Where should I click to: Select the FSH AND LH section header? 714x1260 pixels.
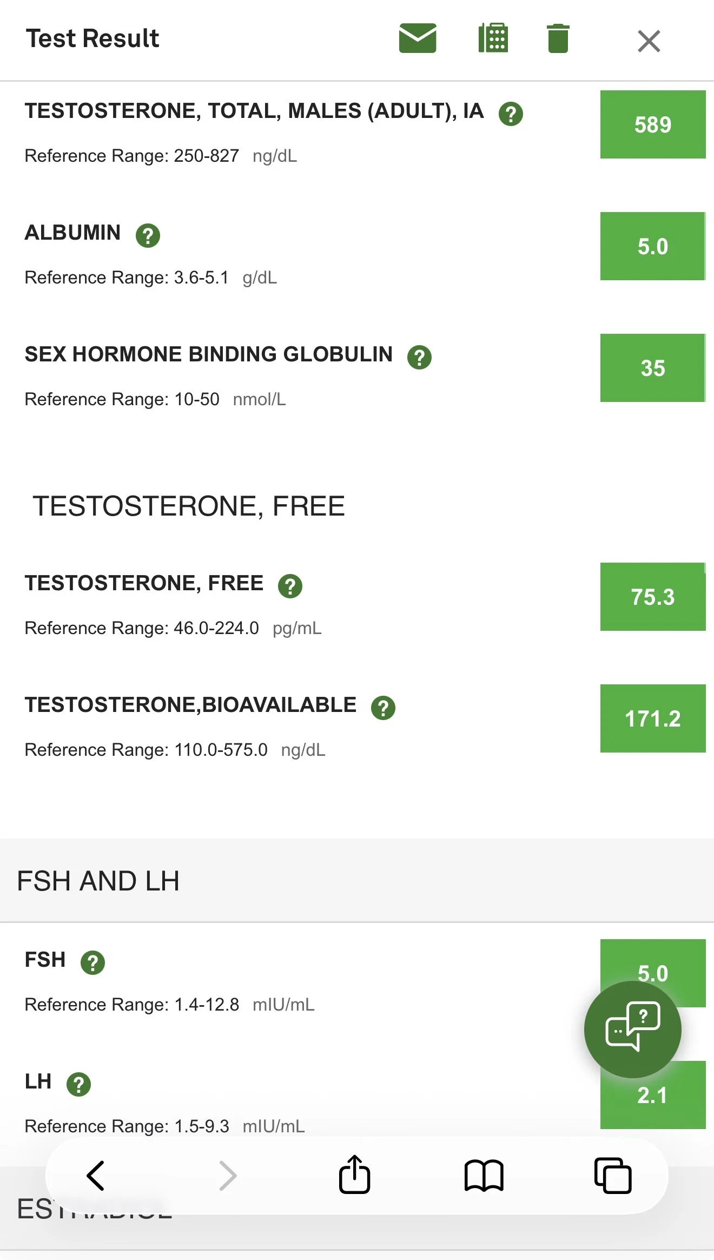(x=98, y=881)
